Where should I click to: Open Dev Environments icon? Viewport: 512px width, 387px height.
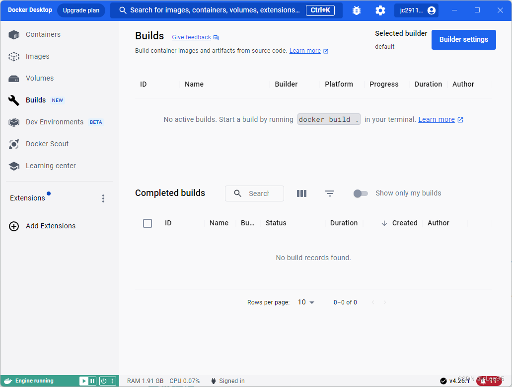[x=14, y=122]
